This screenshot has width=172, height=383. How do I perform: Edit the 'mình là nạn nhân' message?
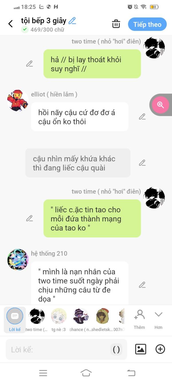(x=142, y=285)
